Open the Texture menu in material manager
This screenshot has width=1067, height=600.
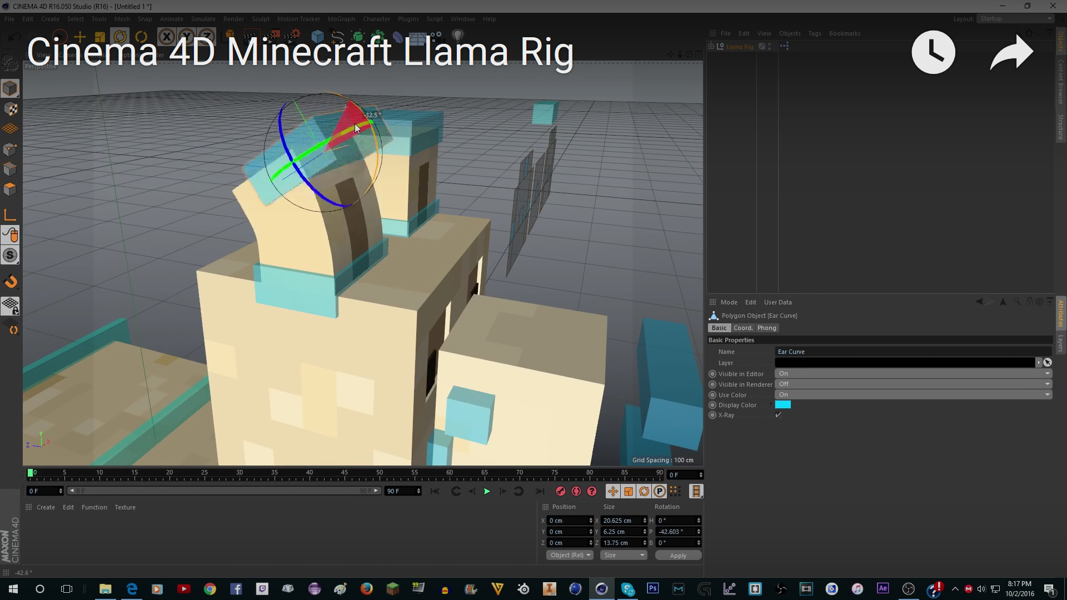125,507
